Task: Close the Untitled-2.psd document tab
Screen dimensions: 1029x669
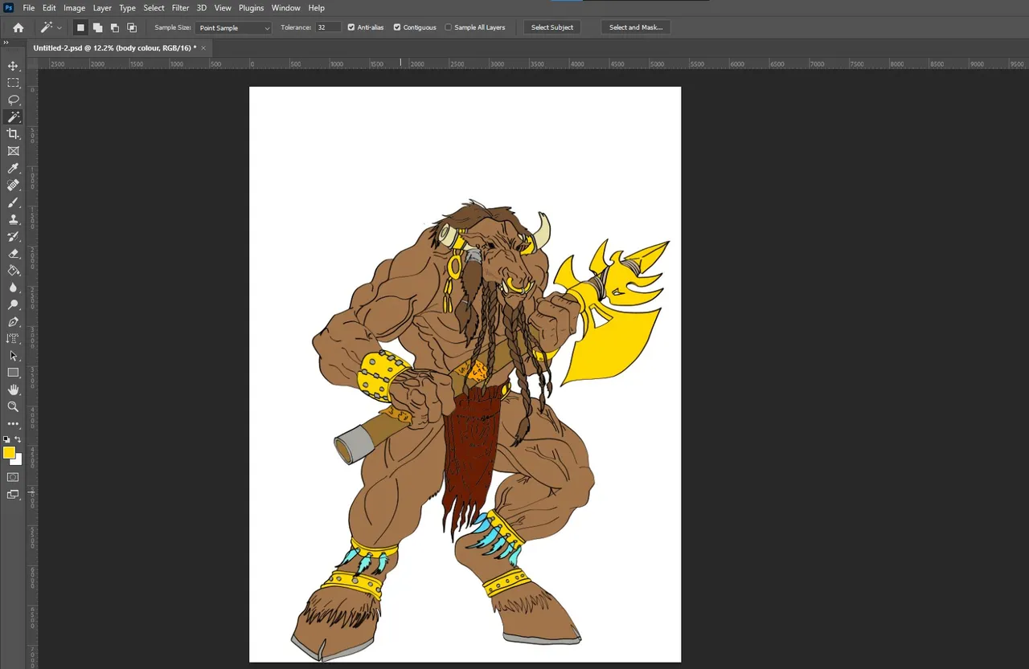Action: point(203,48)
